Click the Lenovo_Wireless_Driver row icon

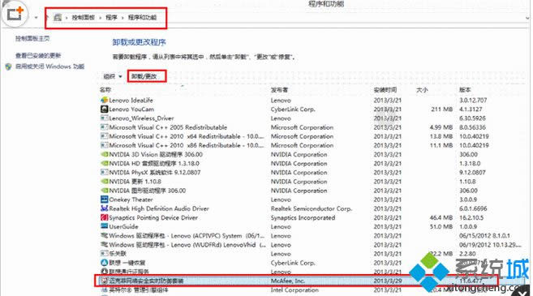click(x=105, y=118)
